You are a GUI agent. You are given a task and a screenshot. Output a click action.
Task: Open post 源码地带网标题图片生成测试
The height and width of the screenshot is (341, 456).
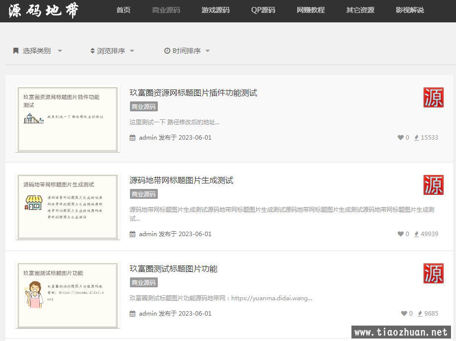[182, 180]
